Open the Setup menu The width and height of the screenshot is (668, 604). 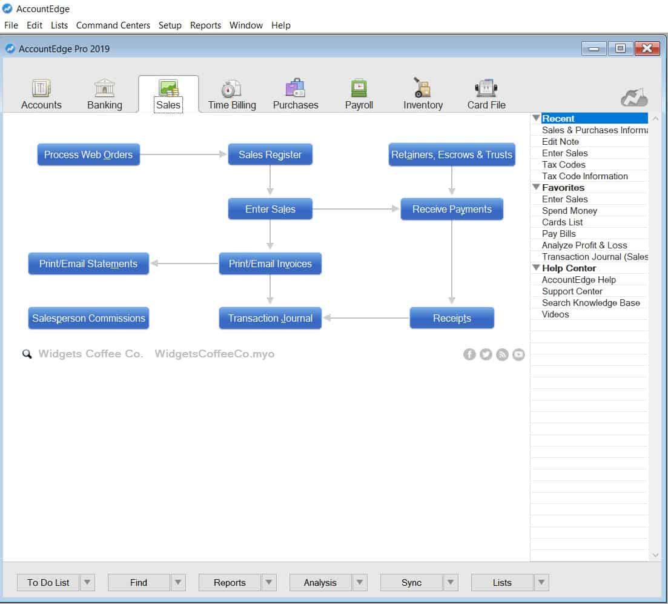point(170,25)
